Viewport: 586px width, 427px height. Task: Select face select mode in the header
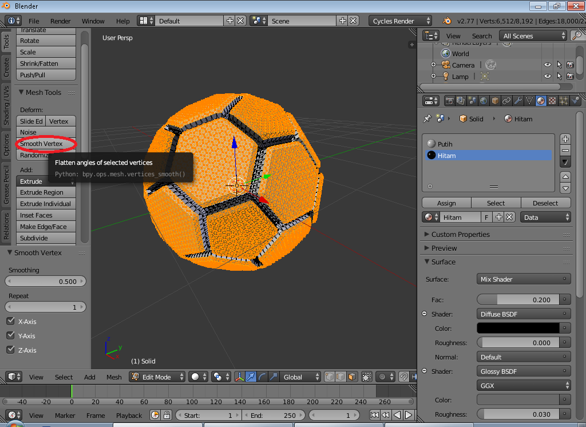click(351, 377)
